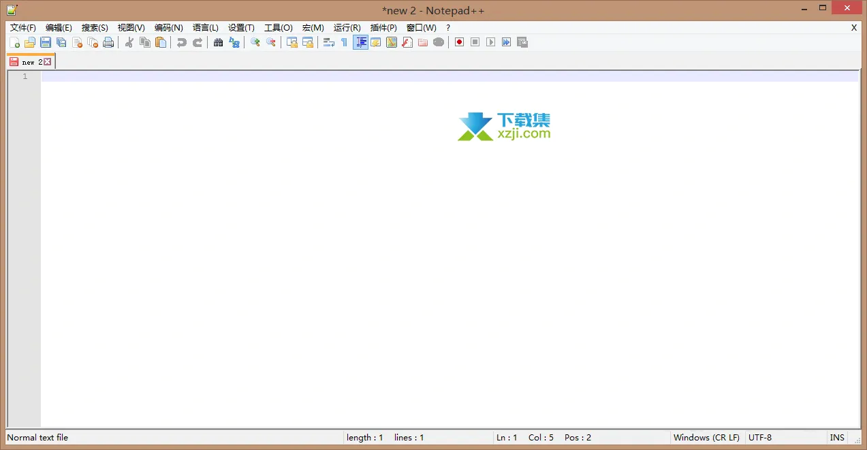867x450 pixels.
Task: Zoom in on the text
Action: click(x=255, y=42)
